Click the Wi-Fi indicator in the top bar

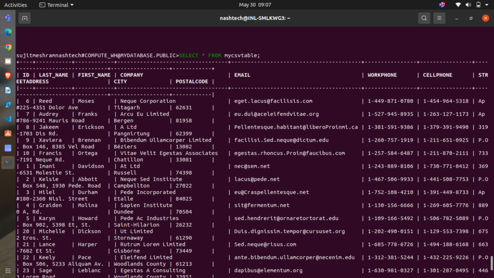point(458,5)
